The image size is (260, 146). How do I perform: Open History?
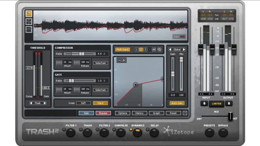pos(139,113)
